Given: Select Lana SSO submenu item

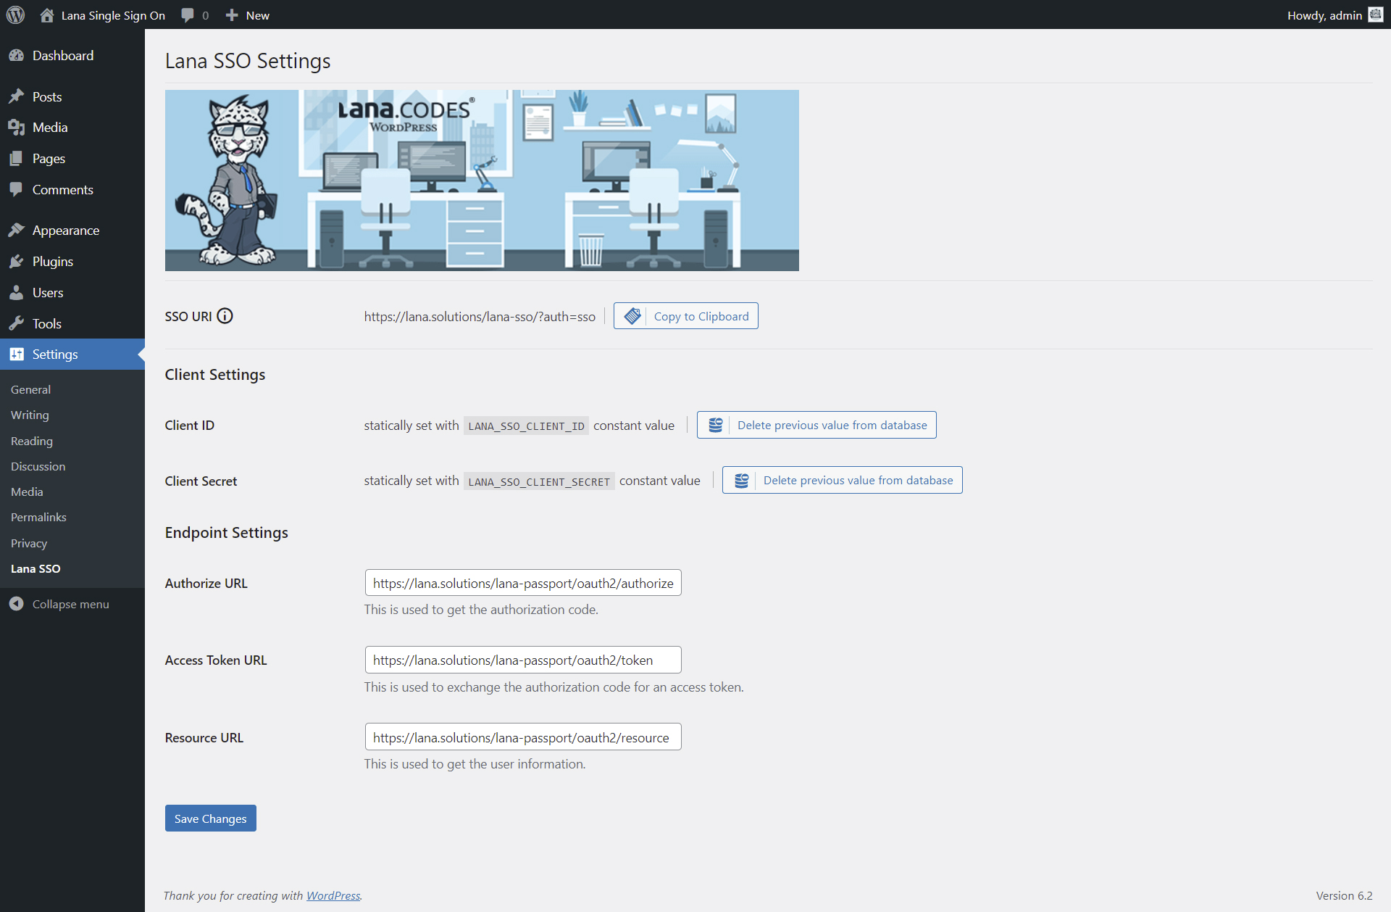Looking at the screenshot, I should [x=35, y=568].
